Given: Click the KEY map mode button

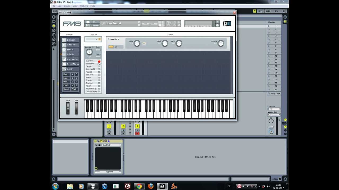Looking at the screenshot, I should click(260, 11).
